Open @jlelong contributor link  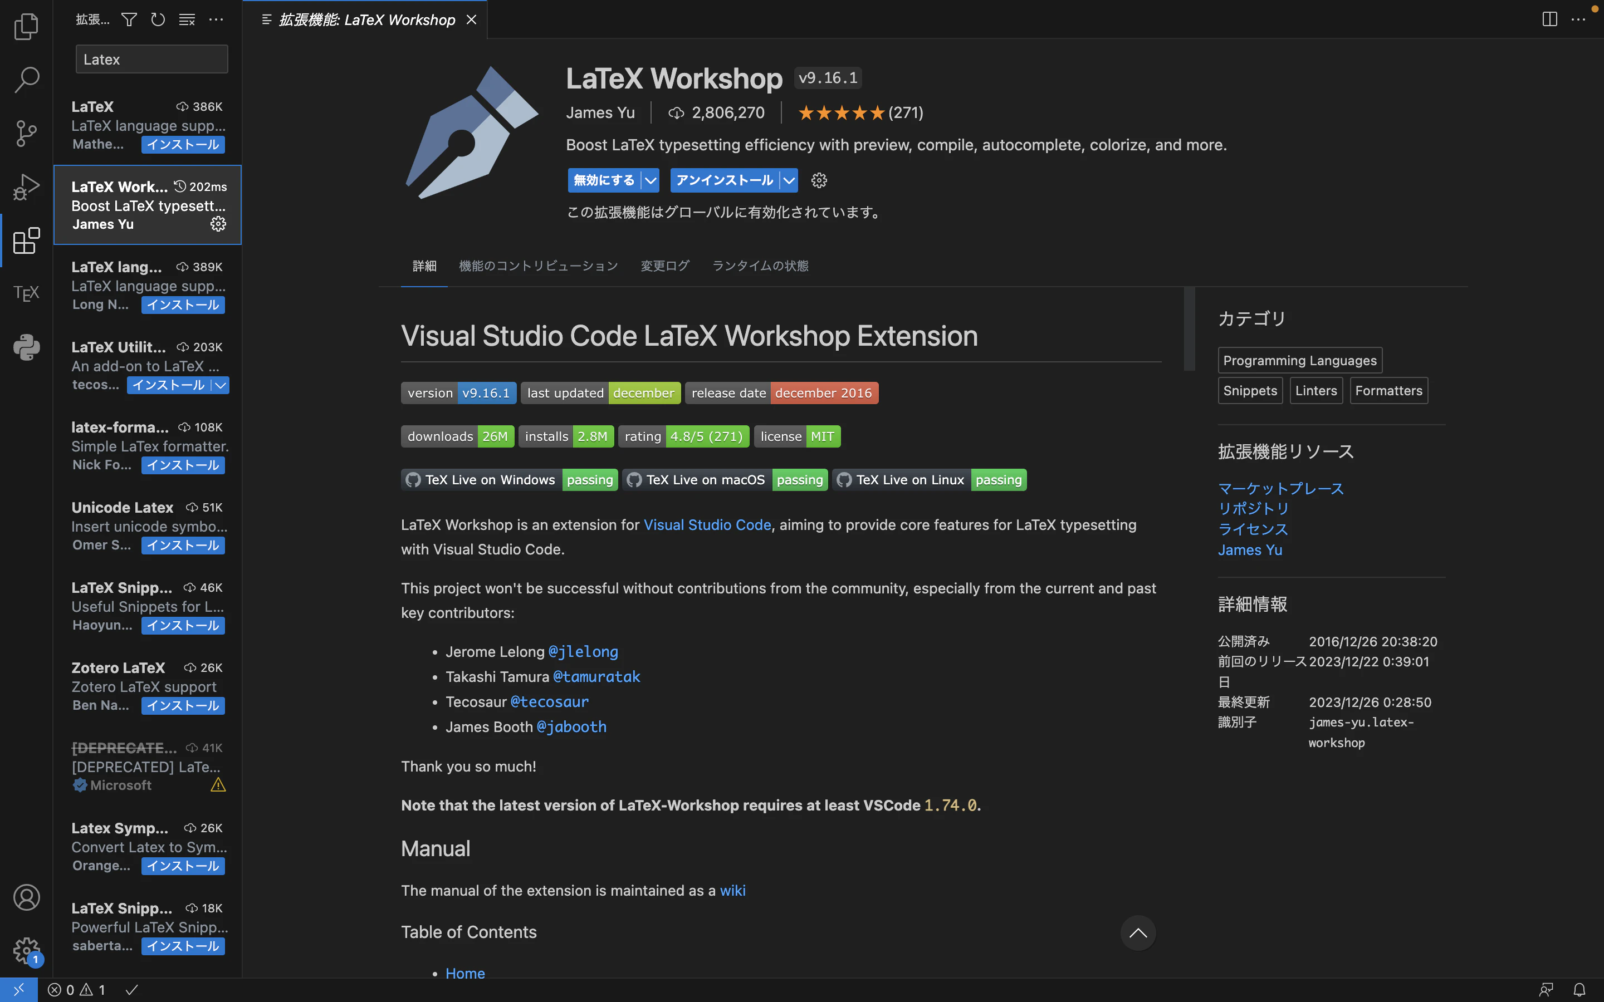(x=583, y=652)
